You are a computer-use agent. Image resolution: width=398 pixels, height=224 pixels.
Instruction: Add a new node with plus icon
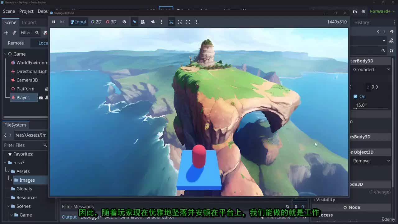[6, 33]
